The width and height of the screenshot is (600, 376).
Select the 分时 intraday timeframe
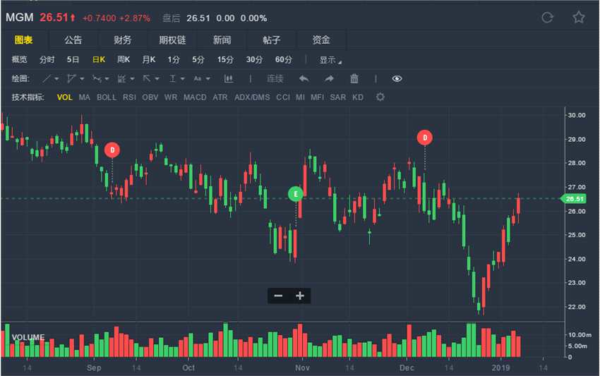pyautogui.click(x=47, y=59)
